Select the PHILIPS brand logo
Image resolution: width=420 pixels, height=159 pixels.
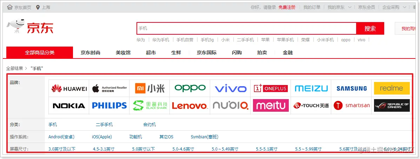point(109,105)
